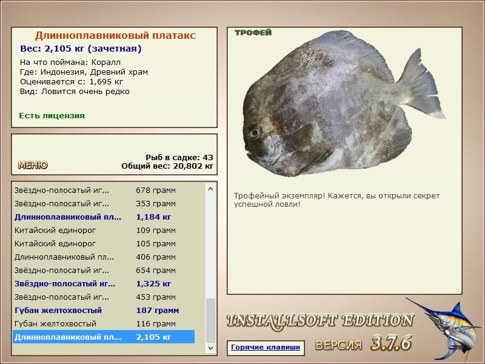
Task: Click the ВЕРСИЯ 3.7.6 version text
Action: pyautogui.click(x=363, y=343)
